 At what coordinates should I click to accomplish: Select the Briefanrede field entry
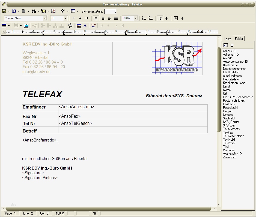[x=230, y=65]
